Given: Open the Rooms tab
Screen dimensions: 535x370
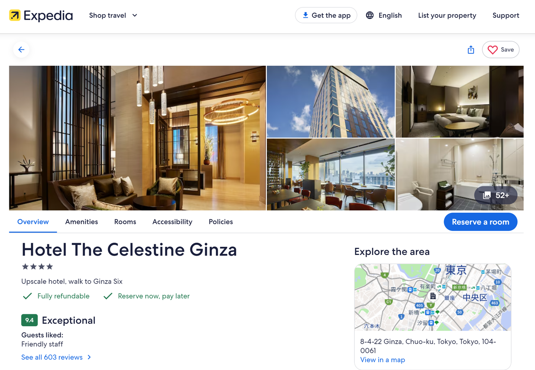Looking at the screenshot, I should pyautogui.click(x=125, y=222).
